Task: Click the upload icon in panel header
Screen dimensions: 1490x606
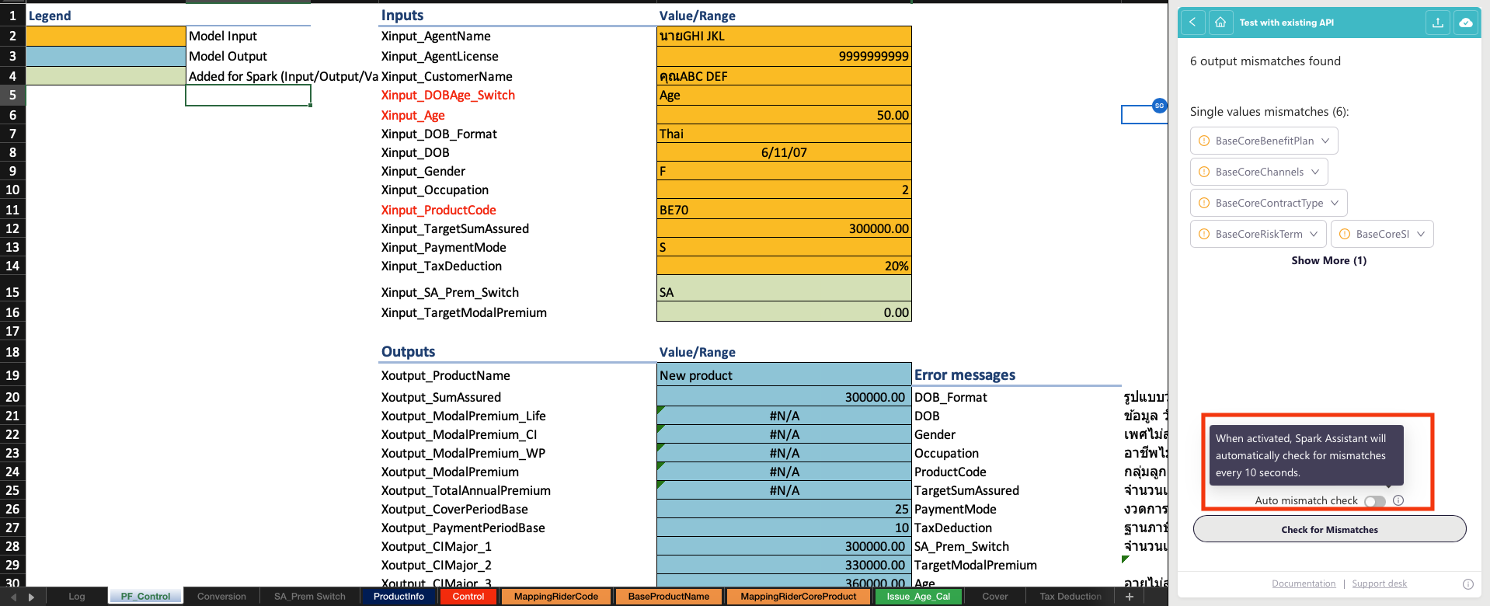Action: point(1438,23)
